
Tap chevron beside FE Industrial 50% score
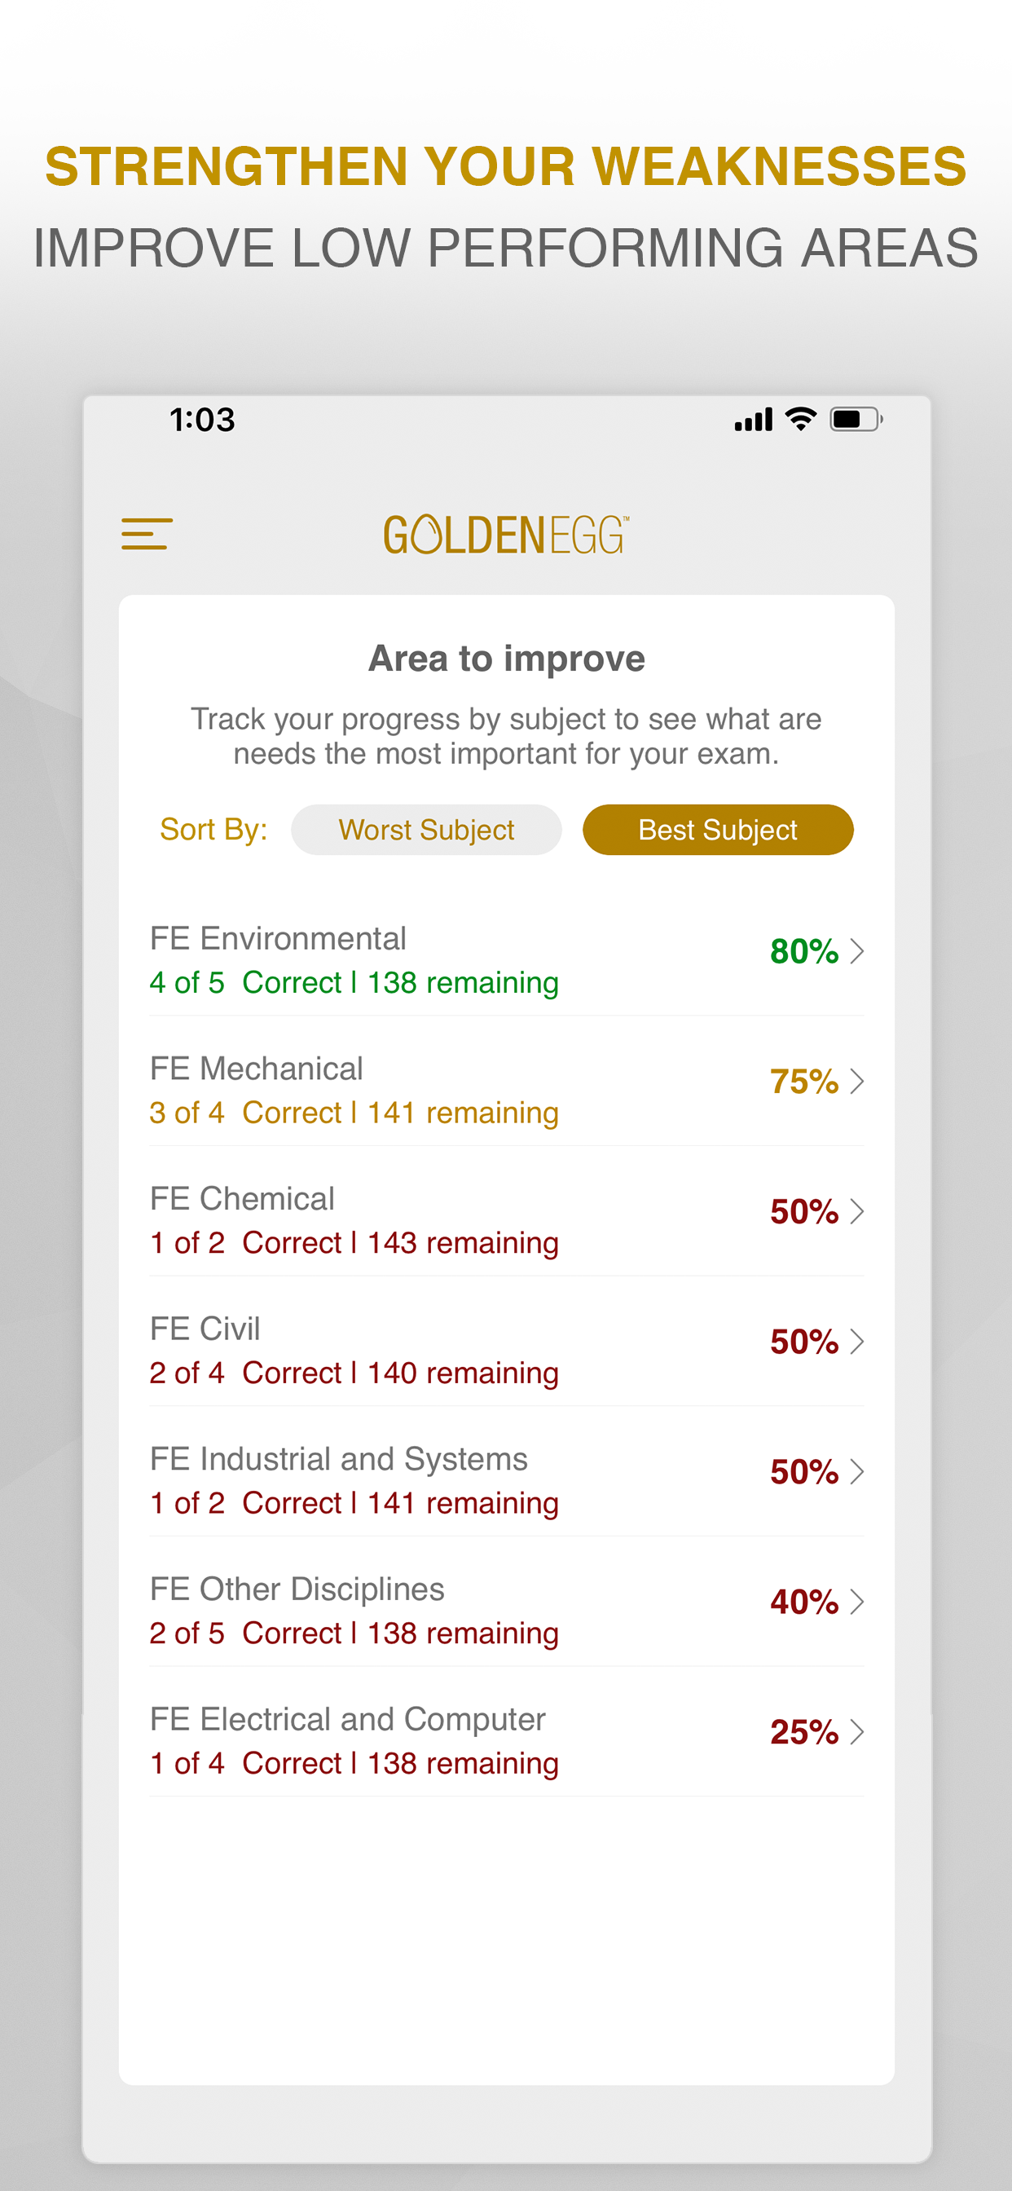pyautogui.click(x=857, y=1471)
